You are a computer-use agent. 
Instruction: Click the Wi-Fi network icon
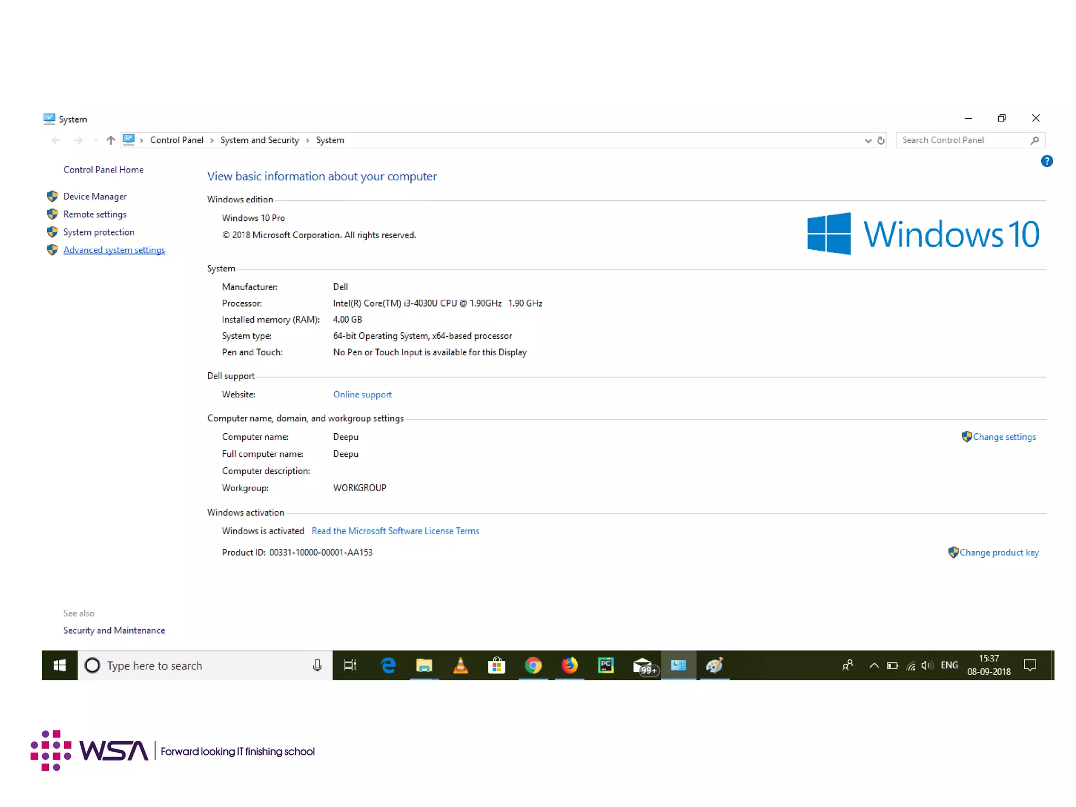tap(911, 666)
